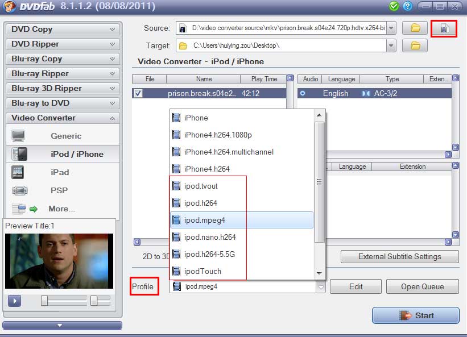Viewport: 467px width, 337px height.
Task: Click the green checkmark status icon
Action: pyautogui.click(x=394, y=6)
